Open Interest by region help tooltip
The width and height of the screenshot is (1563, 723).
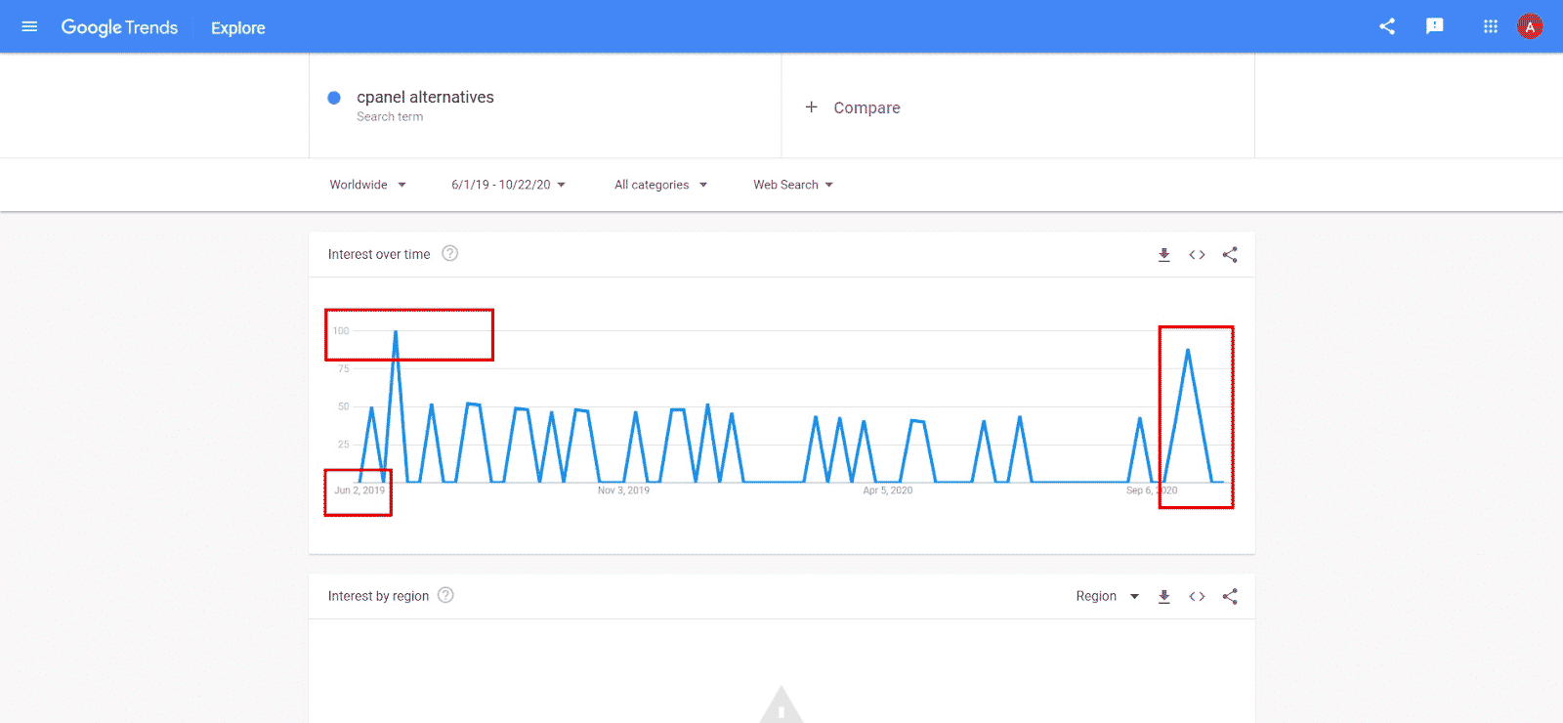[x=445, y=596]
